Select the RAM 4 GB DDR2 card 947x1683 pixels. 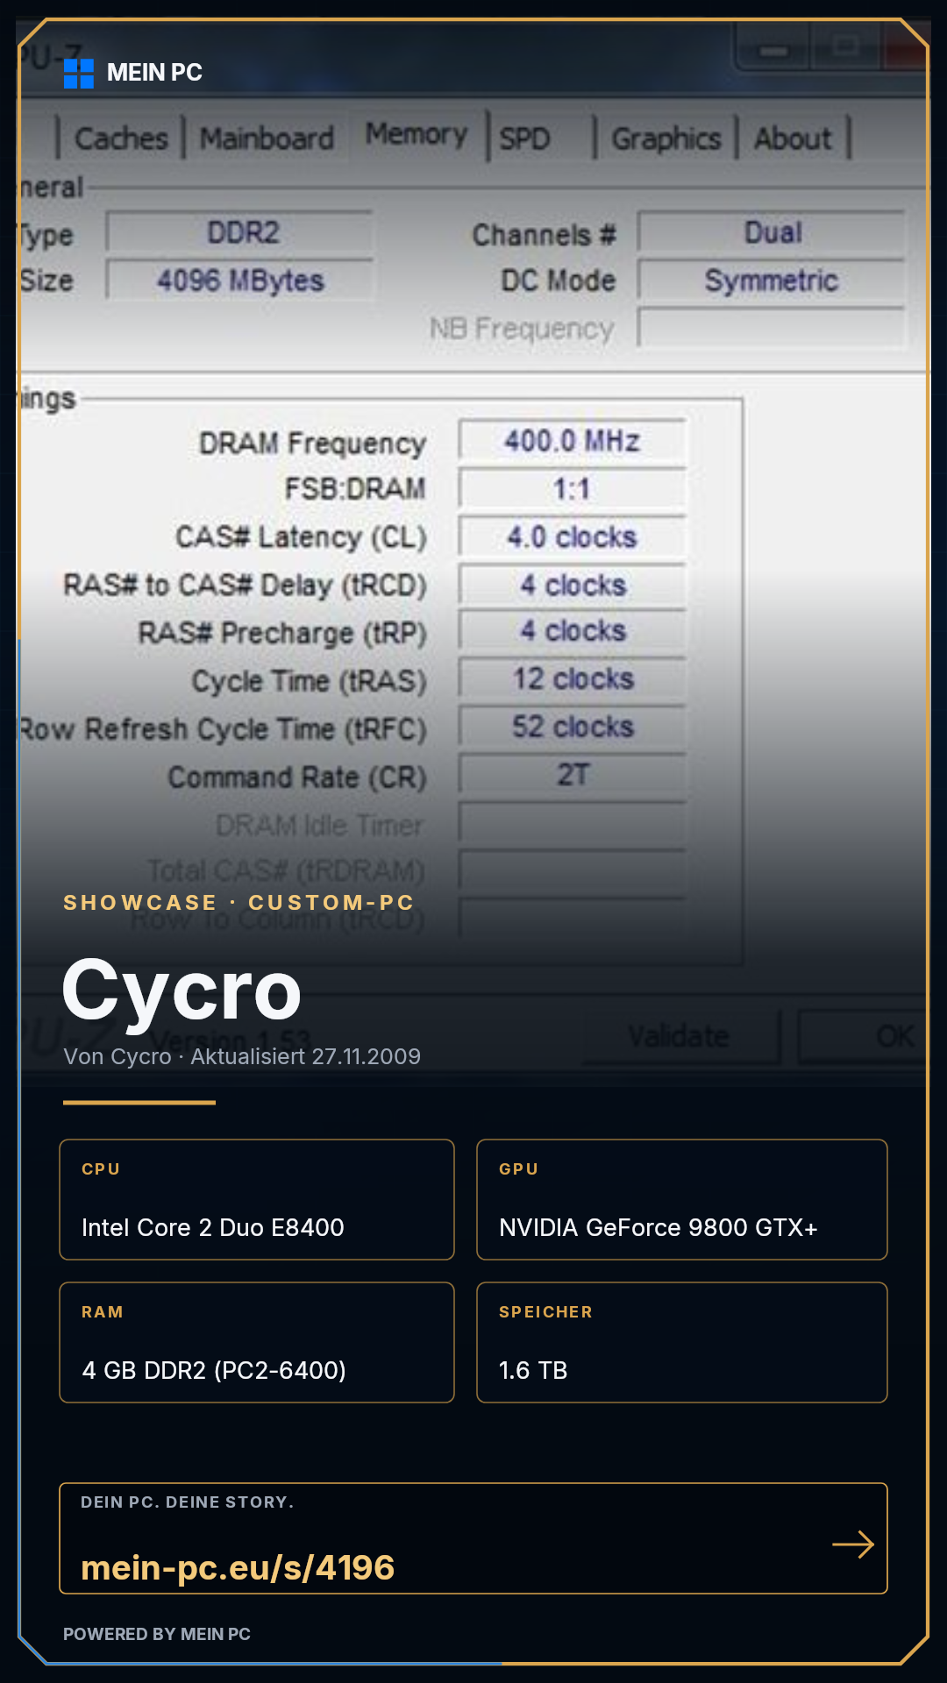point(257,1342)
